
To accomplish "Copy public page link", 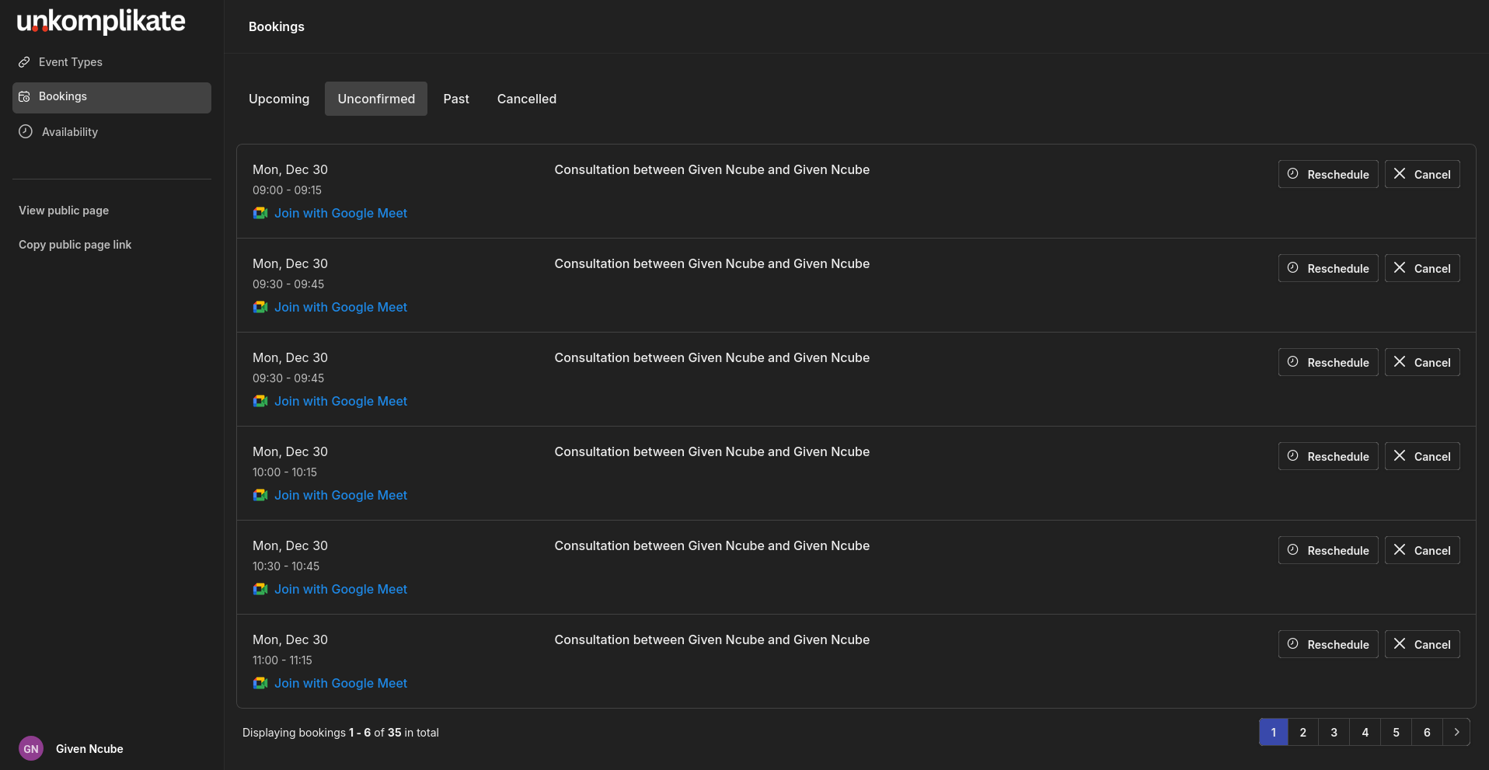I will pyautogui.click(x=75, y=245).
